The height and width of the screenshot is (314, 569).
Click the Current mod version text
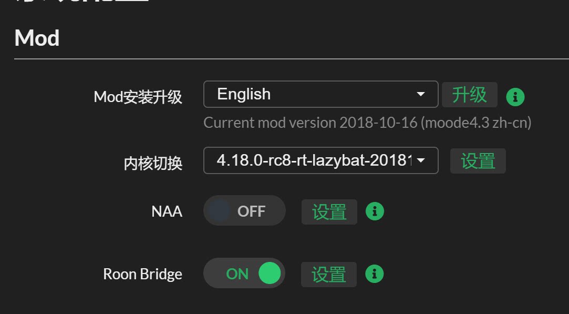coord(367,123)
